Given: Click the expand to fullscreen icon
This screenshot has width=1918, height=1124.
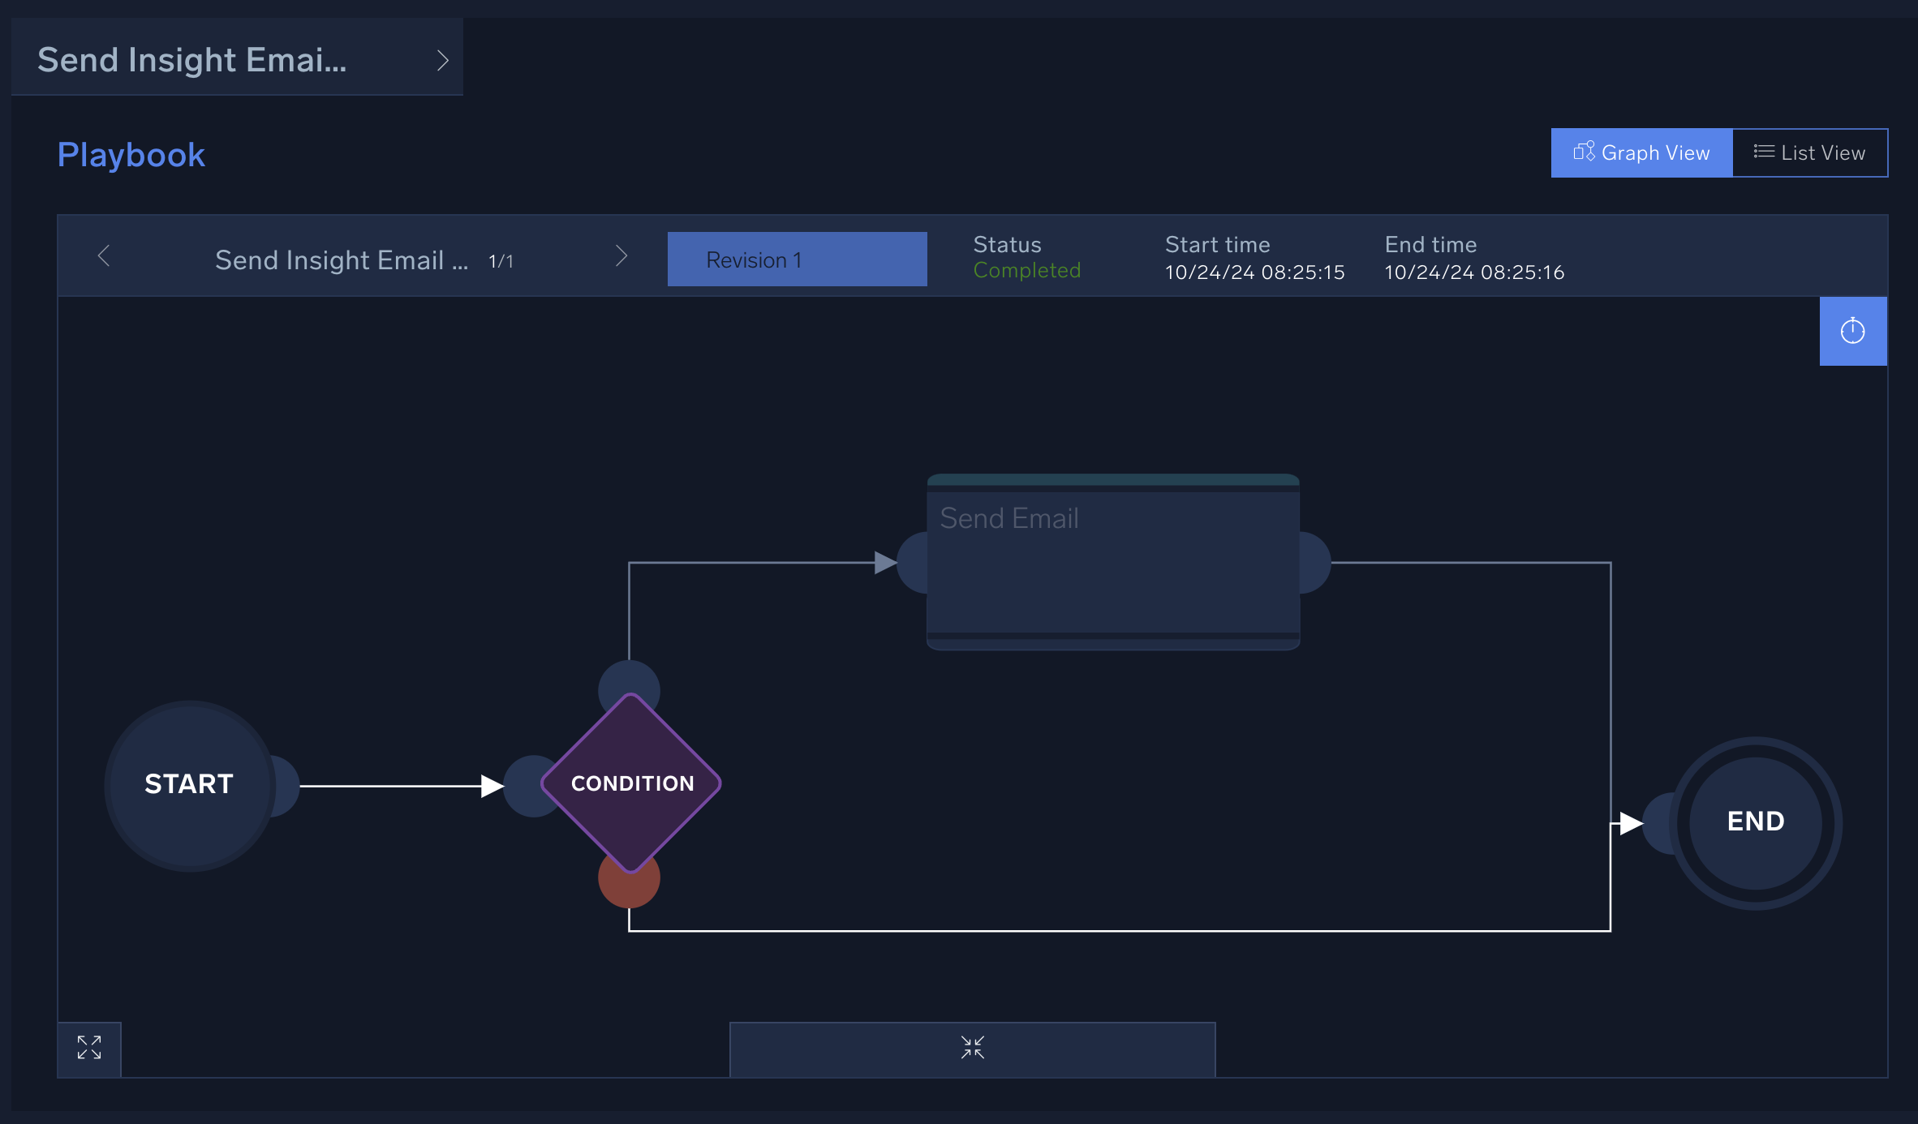Looking at the screenshot, I should (89, 1048).
